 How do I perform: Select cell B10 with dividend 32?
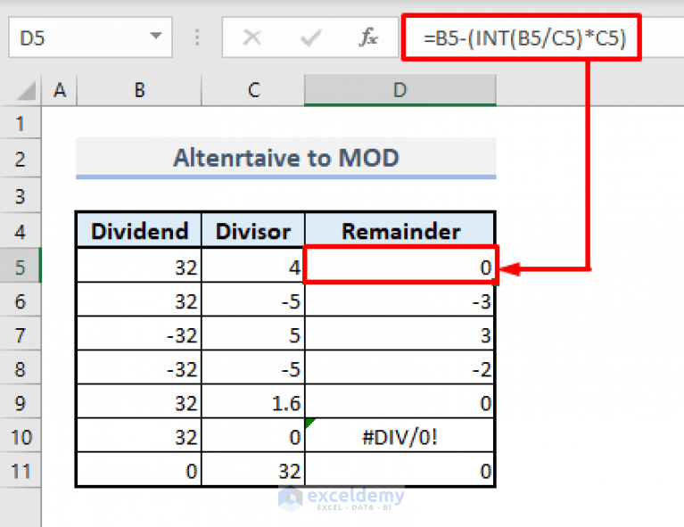tap(139, 437)
